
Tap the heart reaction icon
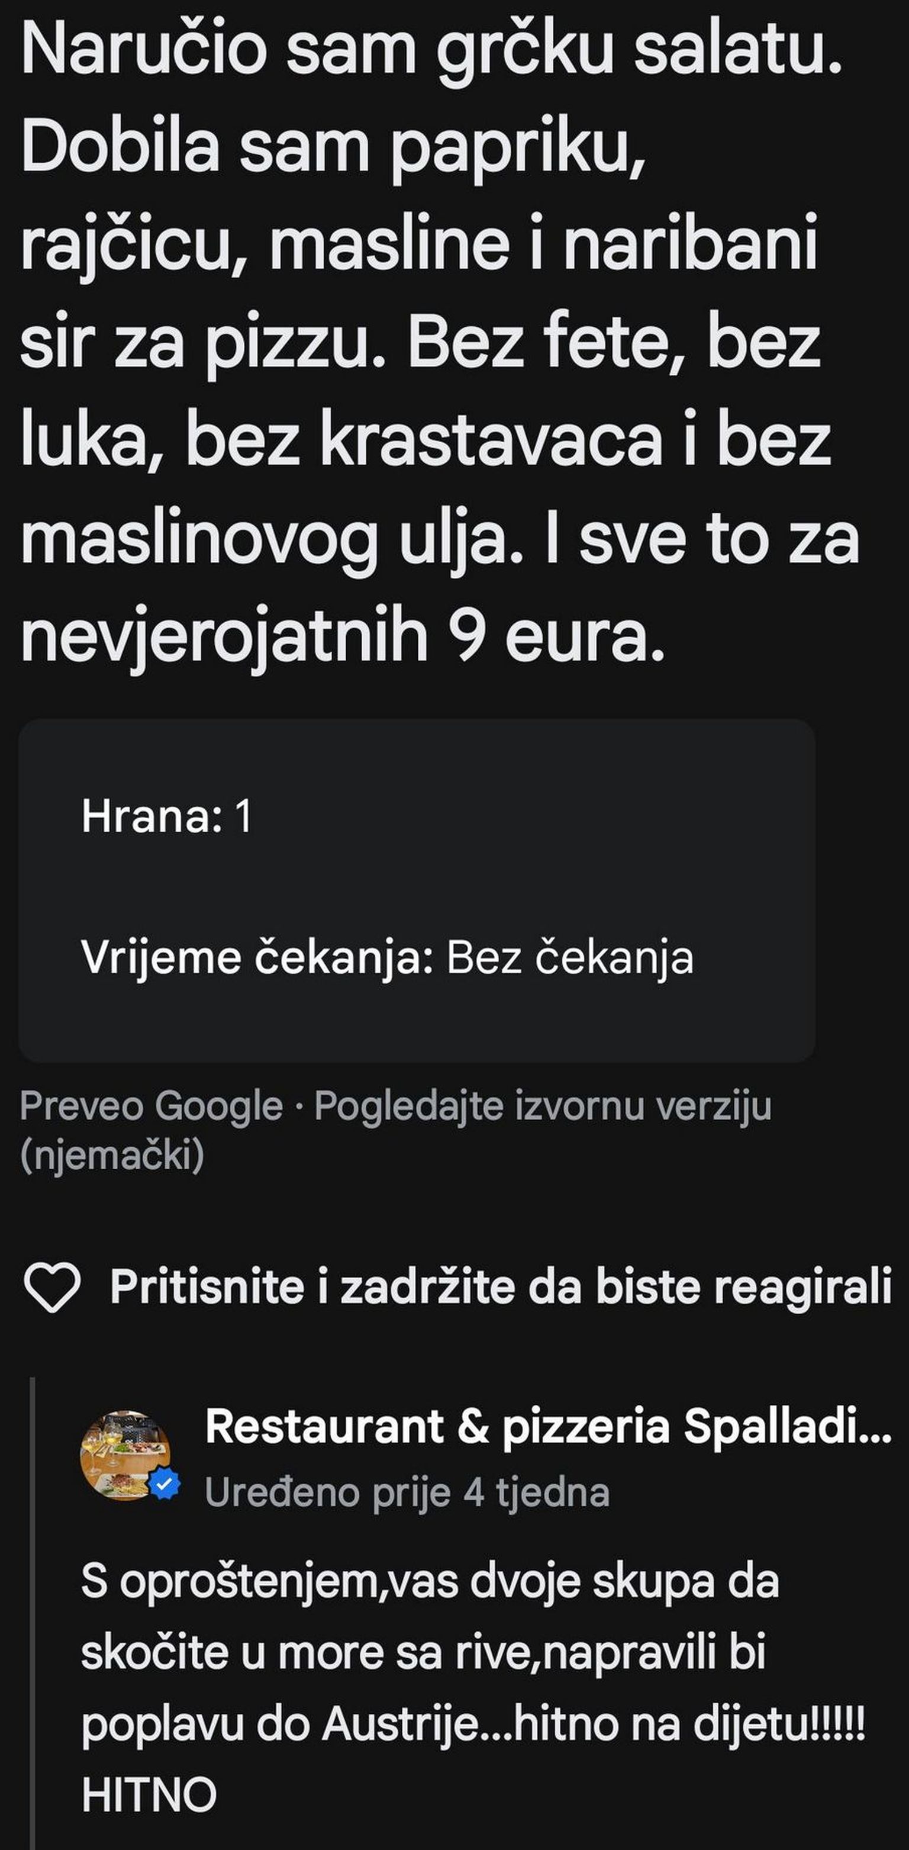pyautogui.click(x=51, y=1286)
